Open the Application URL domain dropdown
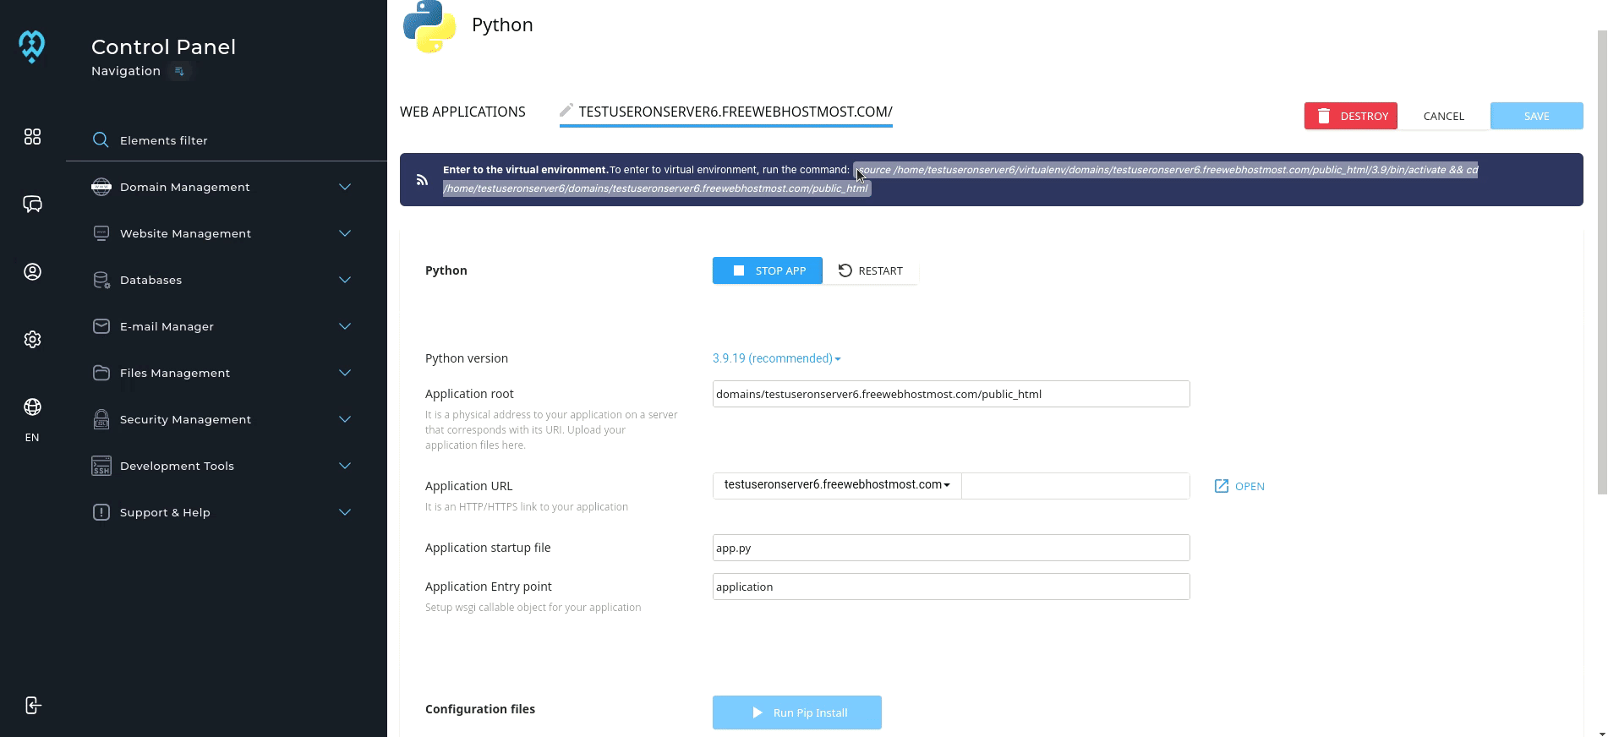This screenshot has height=737, width=1608. (836, 485)
